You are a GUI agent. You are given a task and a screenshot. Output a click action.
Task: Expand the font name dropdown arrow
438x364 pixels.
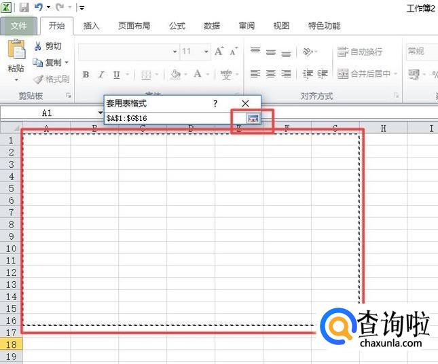[175, 52]
